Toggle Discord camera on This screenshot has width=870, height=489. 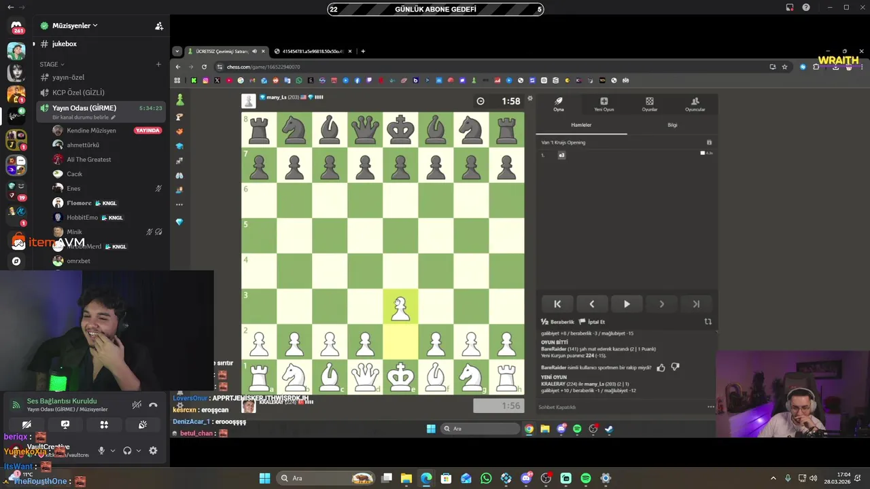click(27, 424)
